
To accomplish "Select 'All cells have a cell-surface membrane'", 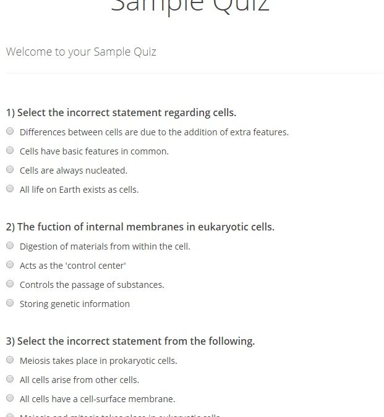I will click(10, 398).
